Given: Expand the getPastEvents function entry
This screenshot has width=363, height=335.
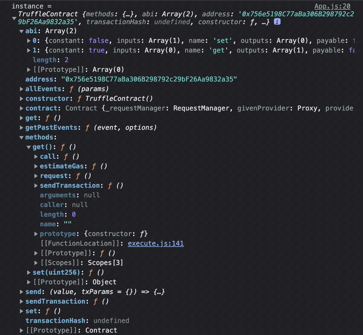Looking at the screenshot, I should click(x=21, y=128).
